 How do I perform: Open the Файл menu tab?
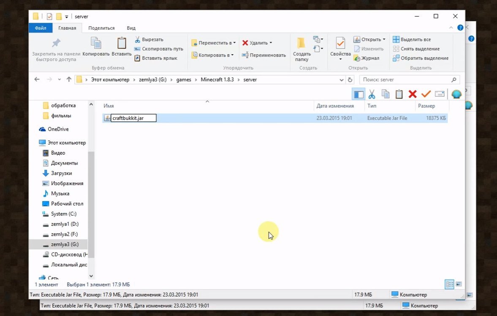coord(40,28)
